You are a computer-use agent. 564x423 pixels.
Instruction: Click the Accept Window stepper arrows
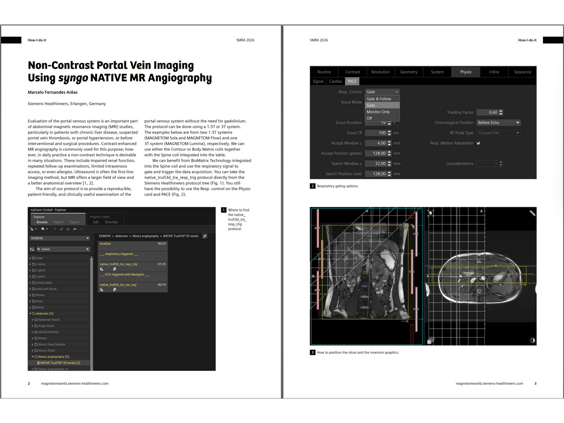389,143
